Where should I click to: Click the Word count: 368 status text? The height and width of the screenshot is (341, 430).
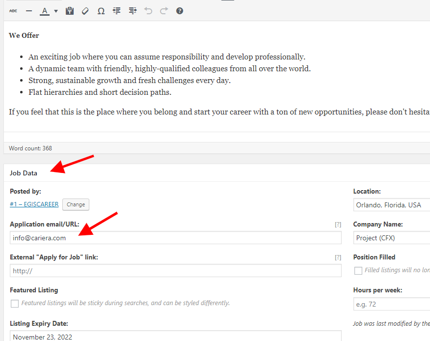point(30,148)
